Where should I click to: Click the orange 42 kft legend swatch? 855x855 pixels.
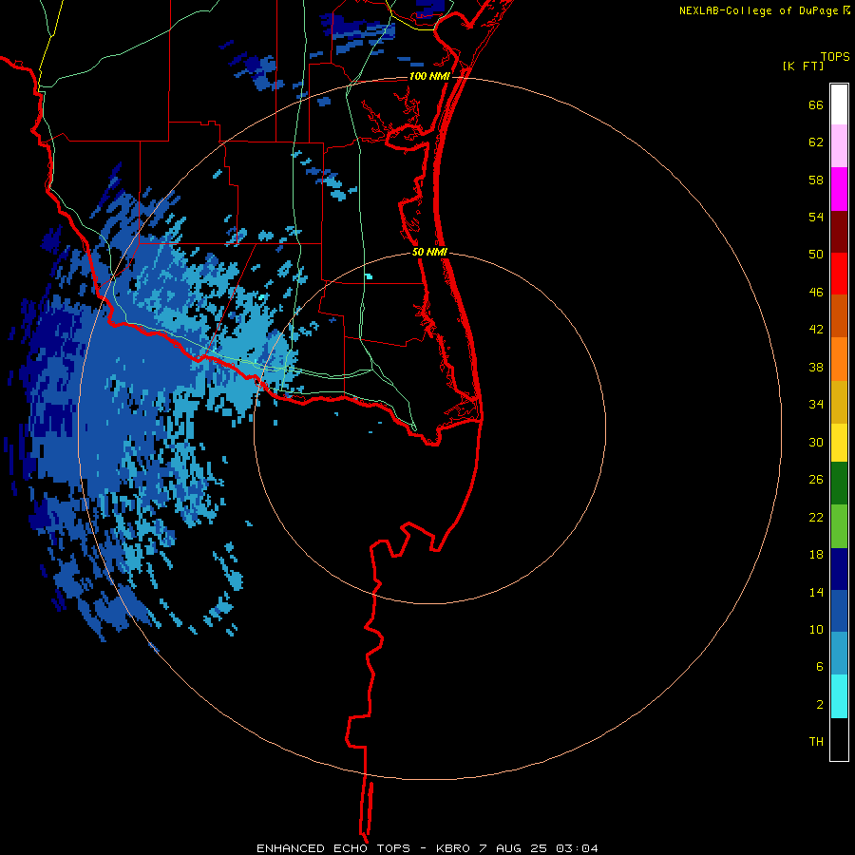pos(839,359)
